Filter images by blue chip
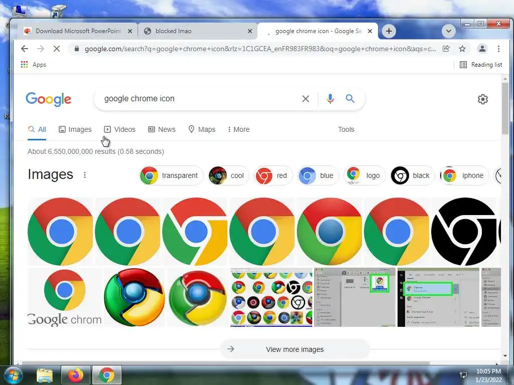The height and width of the screenshot is (385, 514). coord(318,176)
